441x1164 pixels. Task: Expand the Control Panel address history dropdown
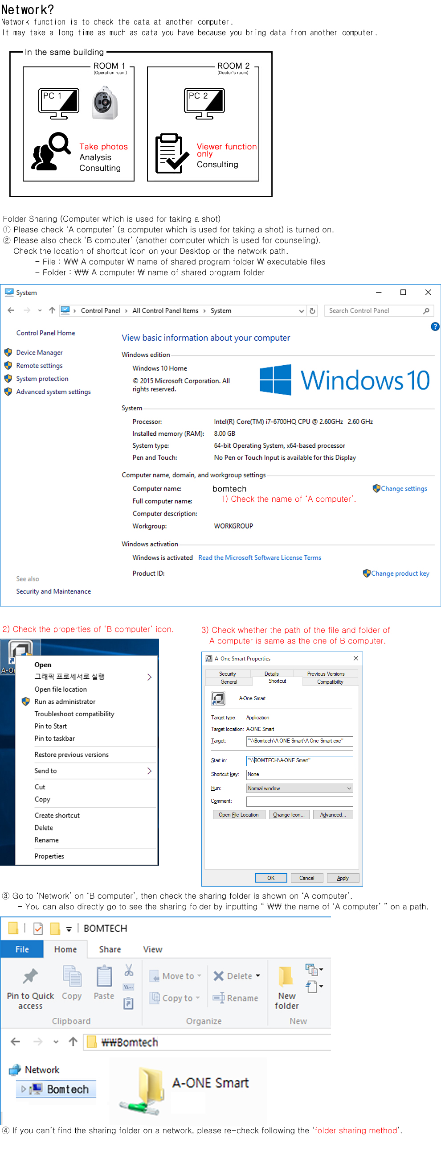pos(302,311)
